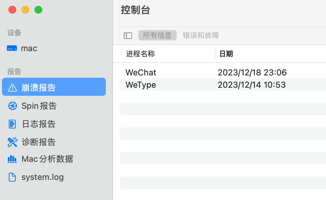Click the 诊断报告 wrench tools icon
326x200 pixels.
pyautogui.click(x=12, y=142)
